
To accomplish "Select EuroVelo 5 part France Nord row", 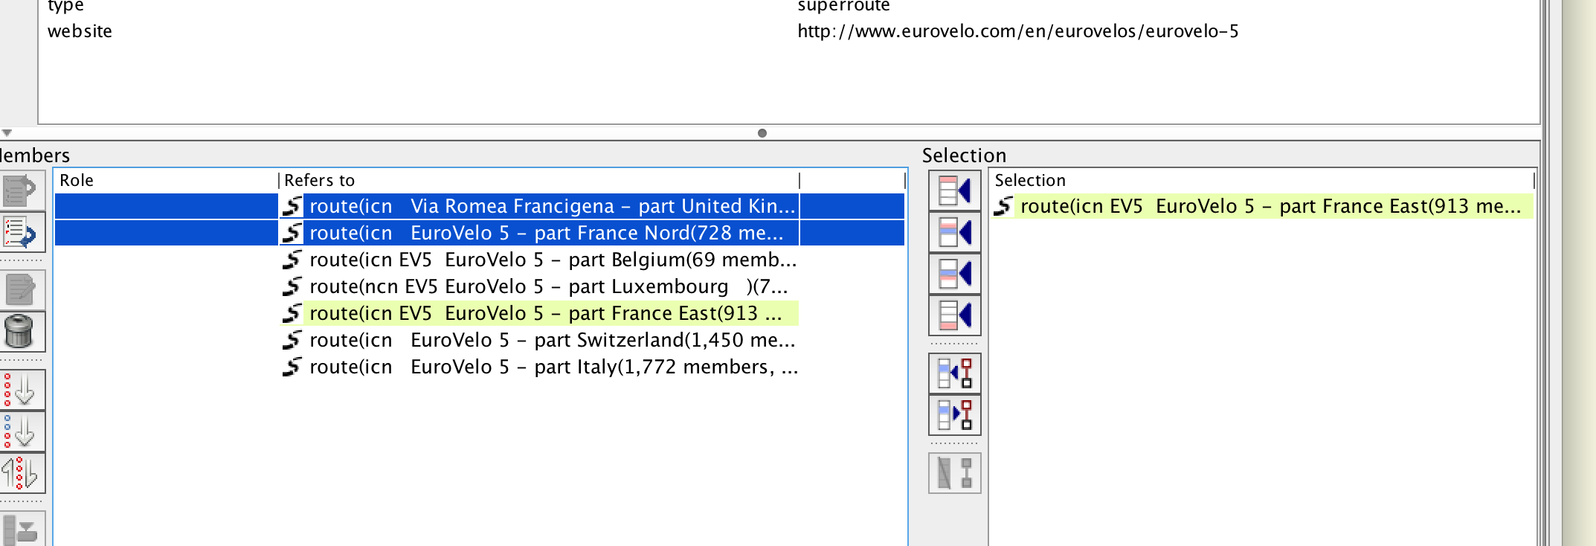I will pos(480,233).
